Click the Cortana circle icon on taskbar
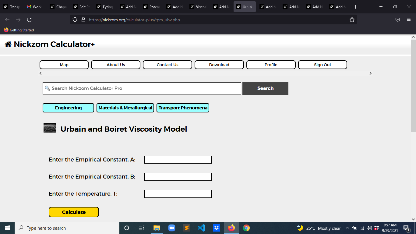Viewport: 416px width, 234px height. (127, 228)
